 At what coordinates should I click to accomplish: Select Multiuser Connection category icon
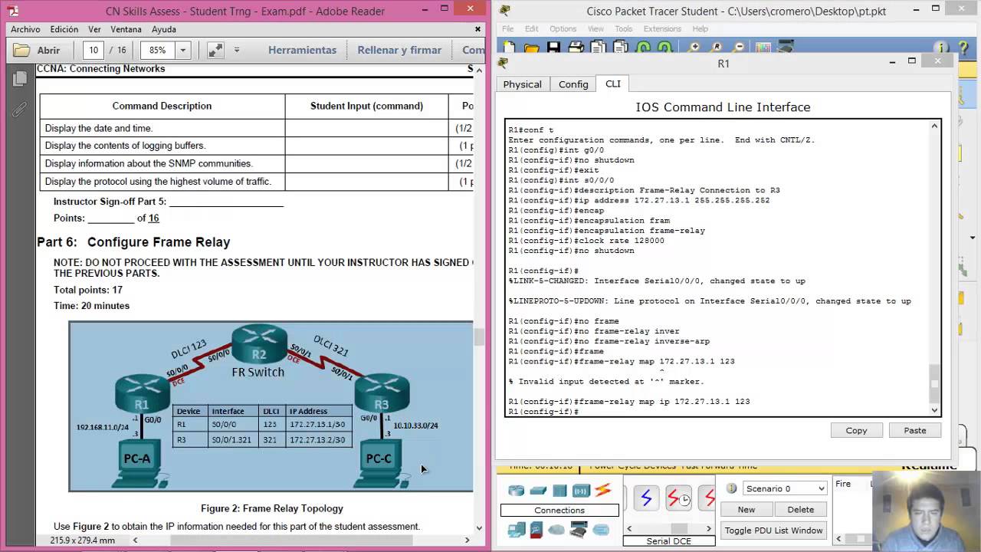[600, 530]
